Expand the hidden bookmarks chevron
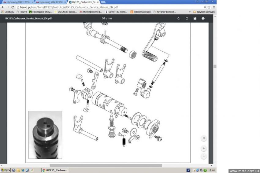260x173 pixels. [x=190, y=12]
